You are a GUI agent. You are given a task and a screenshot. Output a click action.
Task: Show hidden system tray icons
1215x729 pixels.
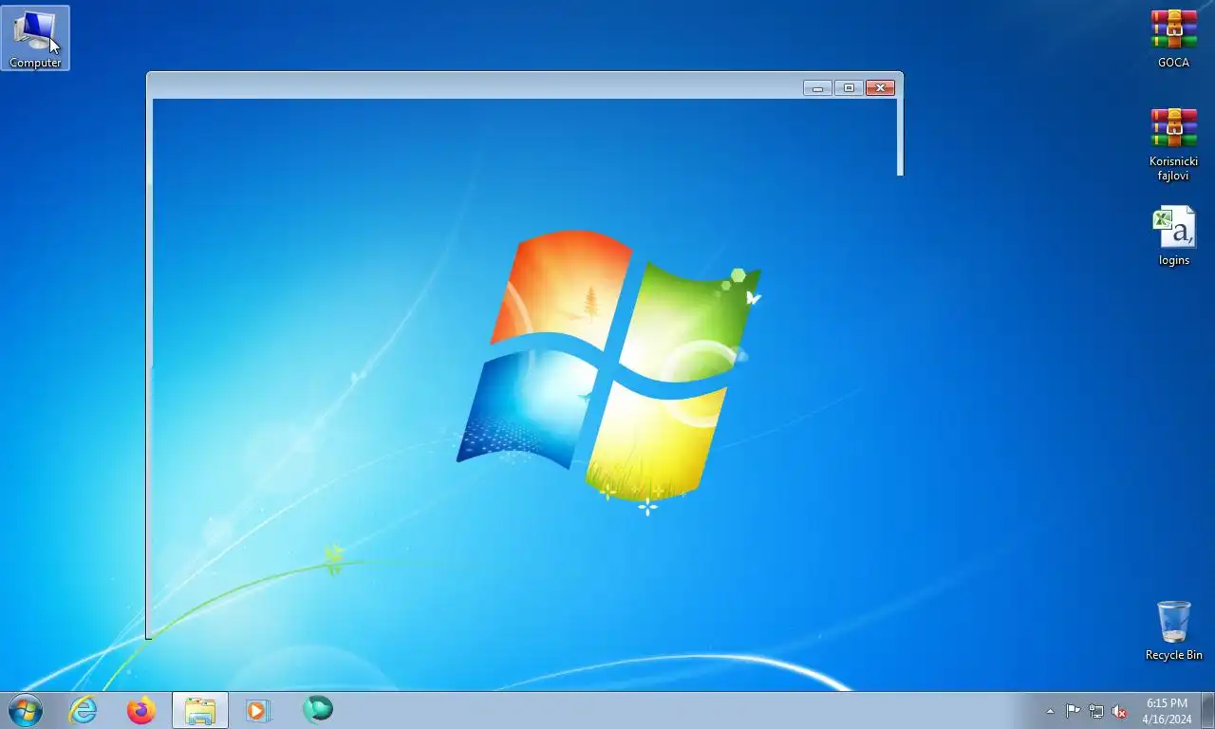1050,711
